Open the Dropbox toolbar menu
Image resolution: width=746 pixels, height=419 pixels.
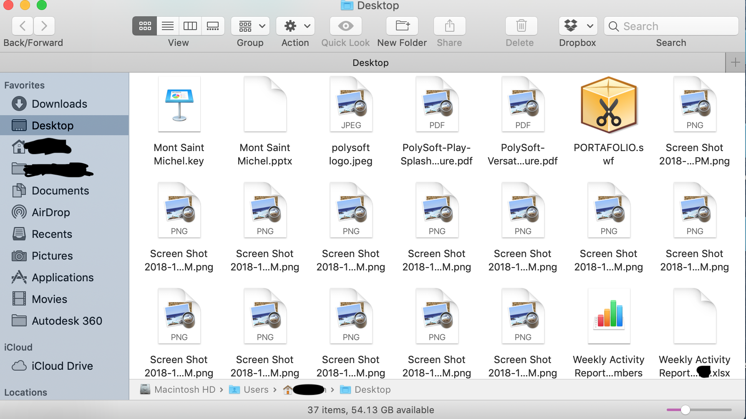[x=578, y=26]
